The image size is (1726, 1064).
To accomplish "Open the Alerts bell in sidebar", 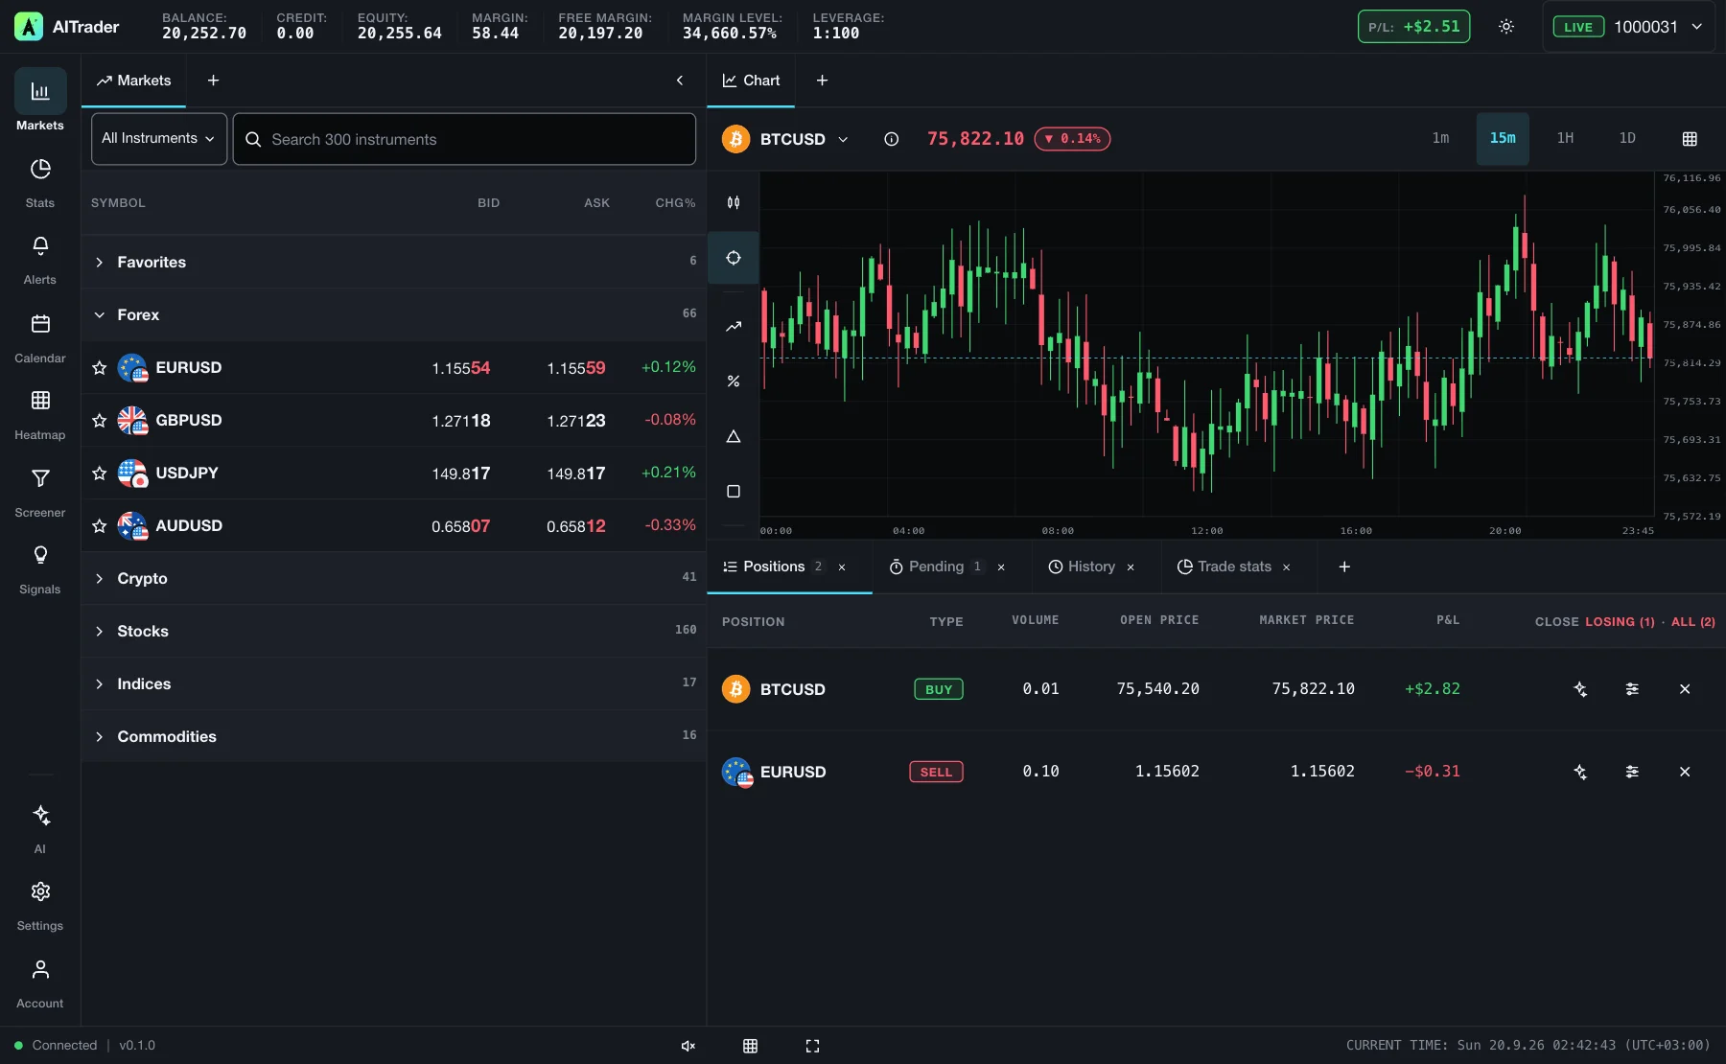I will coord(40,260).
